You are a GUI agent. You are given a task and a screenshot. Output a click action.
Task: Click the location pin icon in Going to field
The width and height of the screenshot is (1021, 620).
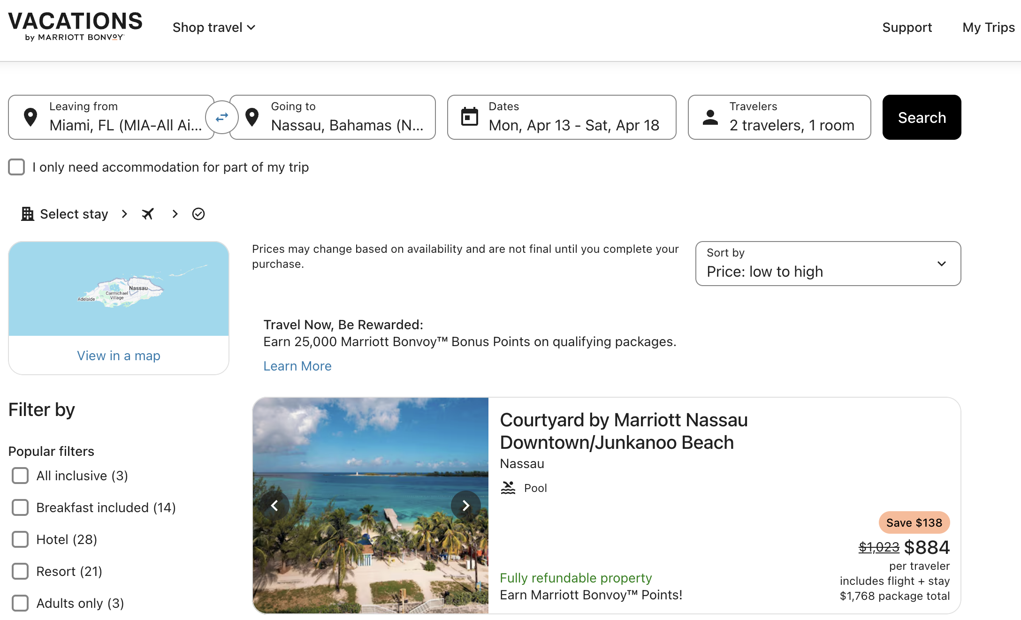click(x=252, y=117)
